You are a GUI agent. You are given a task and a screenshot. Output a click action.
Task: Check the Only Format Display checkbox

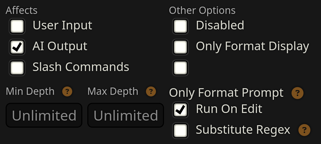pyautogui.click(x=180, y=47)
